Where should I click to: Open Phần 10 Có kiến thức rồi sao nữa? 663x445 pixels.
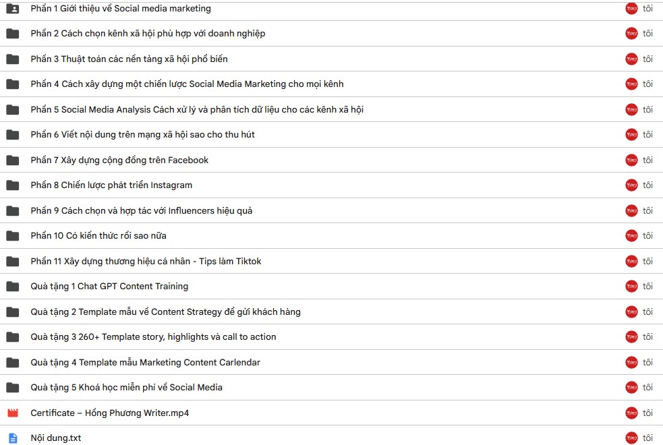click(x=98, y=236)
